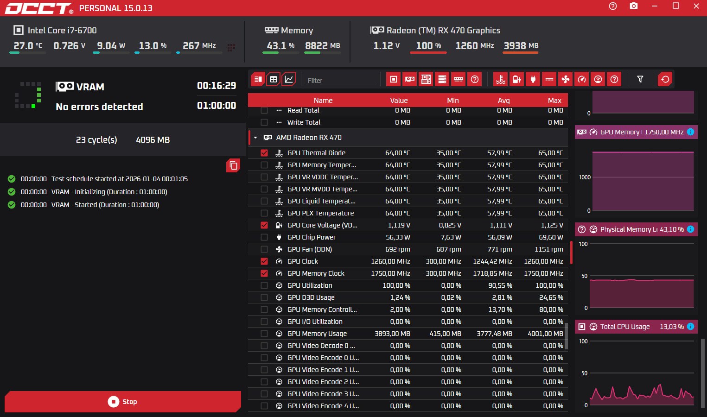Filter sensors by storage drive icon
Image resolution: width=707 pixels, height=417 pixels.
point(442,79)
